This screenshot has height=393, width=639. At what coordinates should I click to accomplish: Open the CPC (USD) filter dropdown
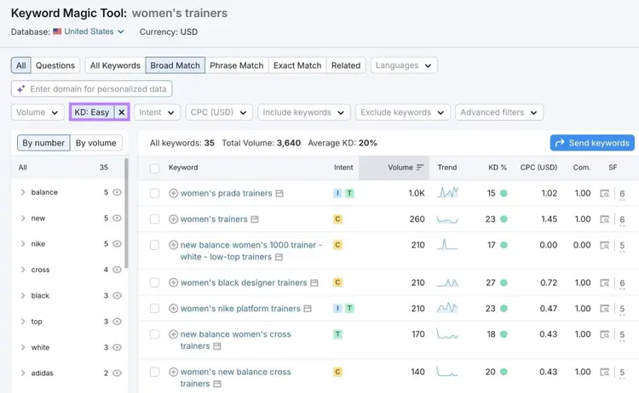219,112
